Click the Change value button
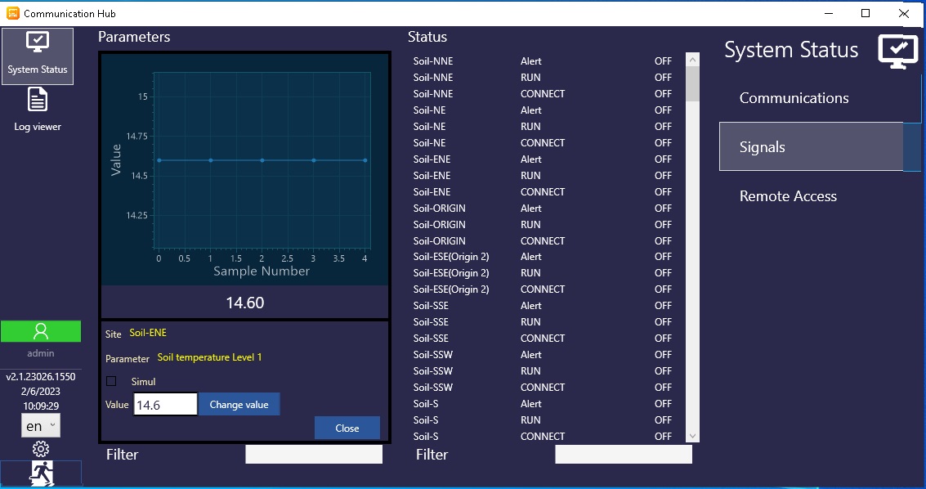This screenshot has width=926, height=489. [239, 405]
